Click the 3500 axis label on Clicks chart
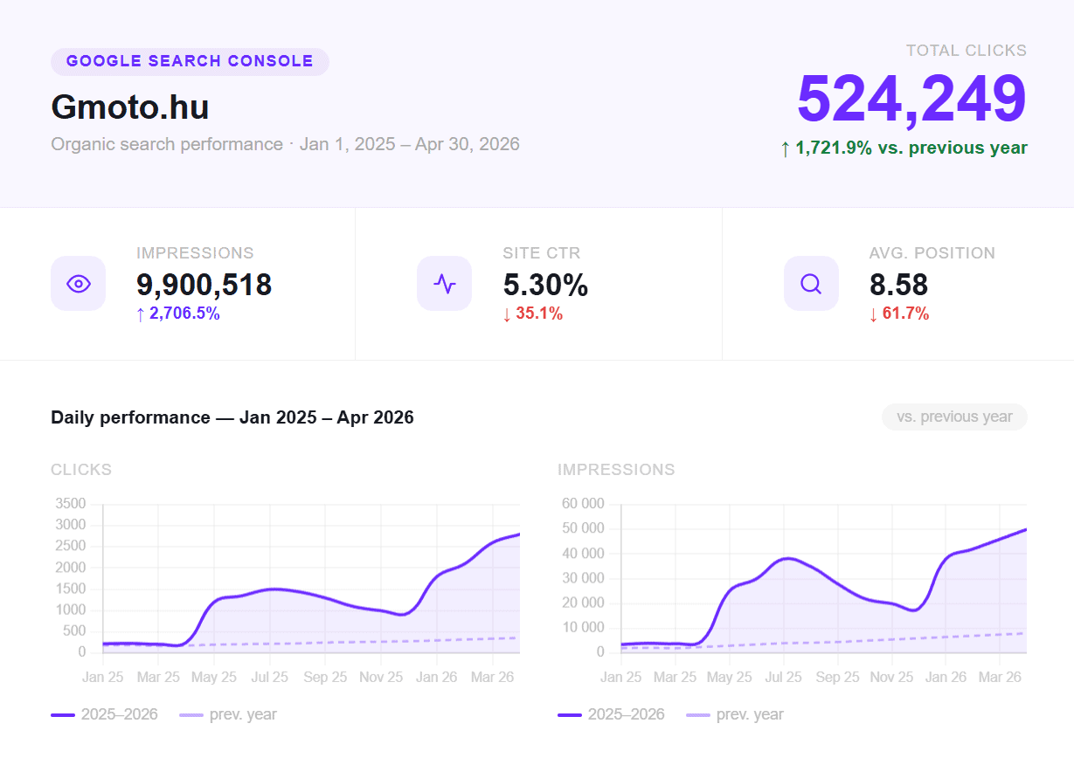Image resolution: width=1074 pixels, height=758 pixels. (71, 504)
